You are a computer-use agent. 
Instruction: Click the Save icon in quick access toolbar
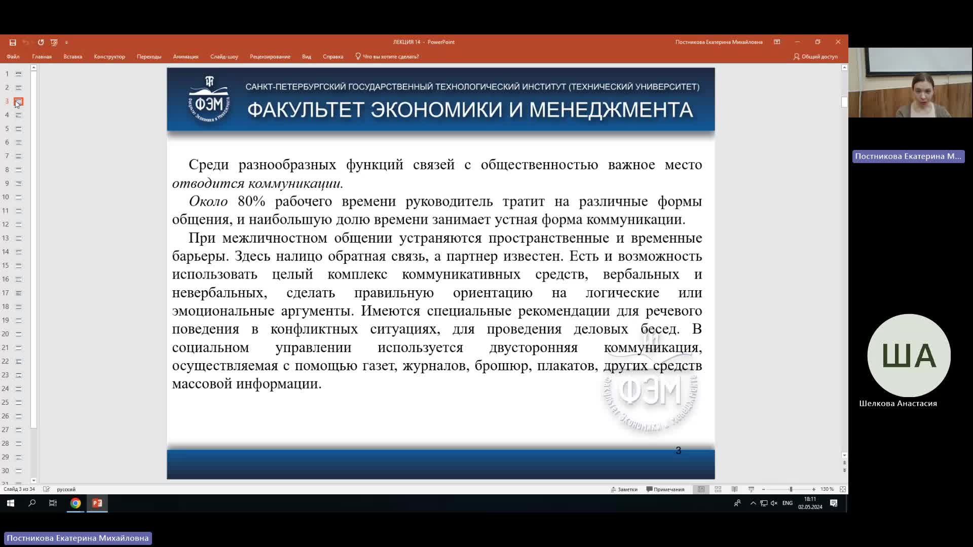[13, 43]
